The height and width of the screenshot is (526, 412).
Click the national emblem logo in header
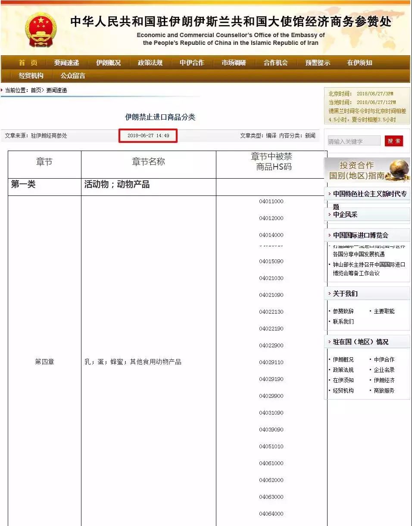(41, 30)
